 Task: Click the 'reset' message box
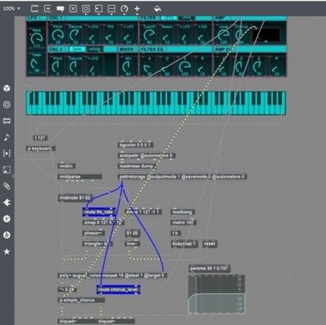(210, 244)
